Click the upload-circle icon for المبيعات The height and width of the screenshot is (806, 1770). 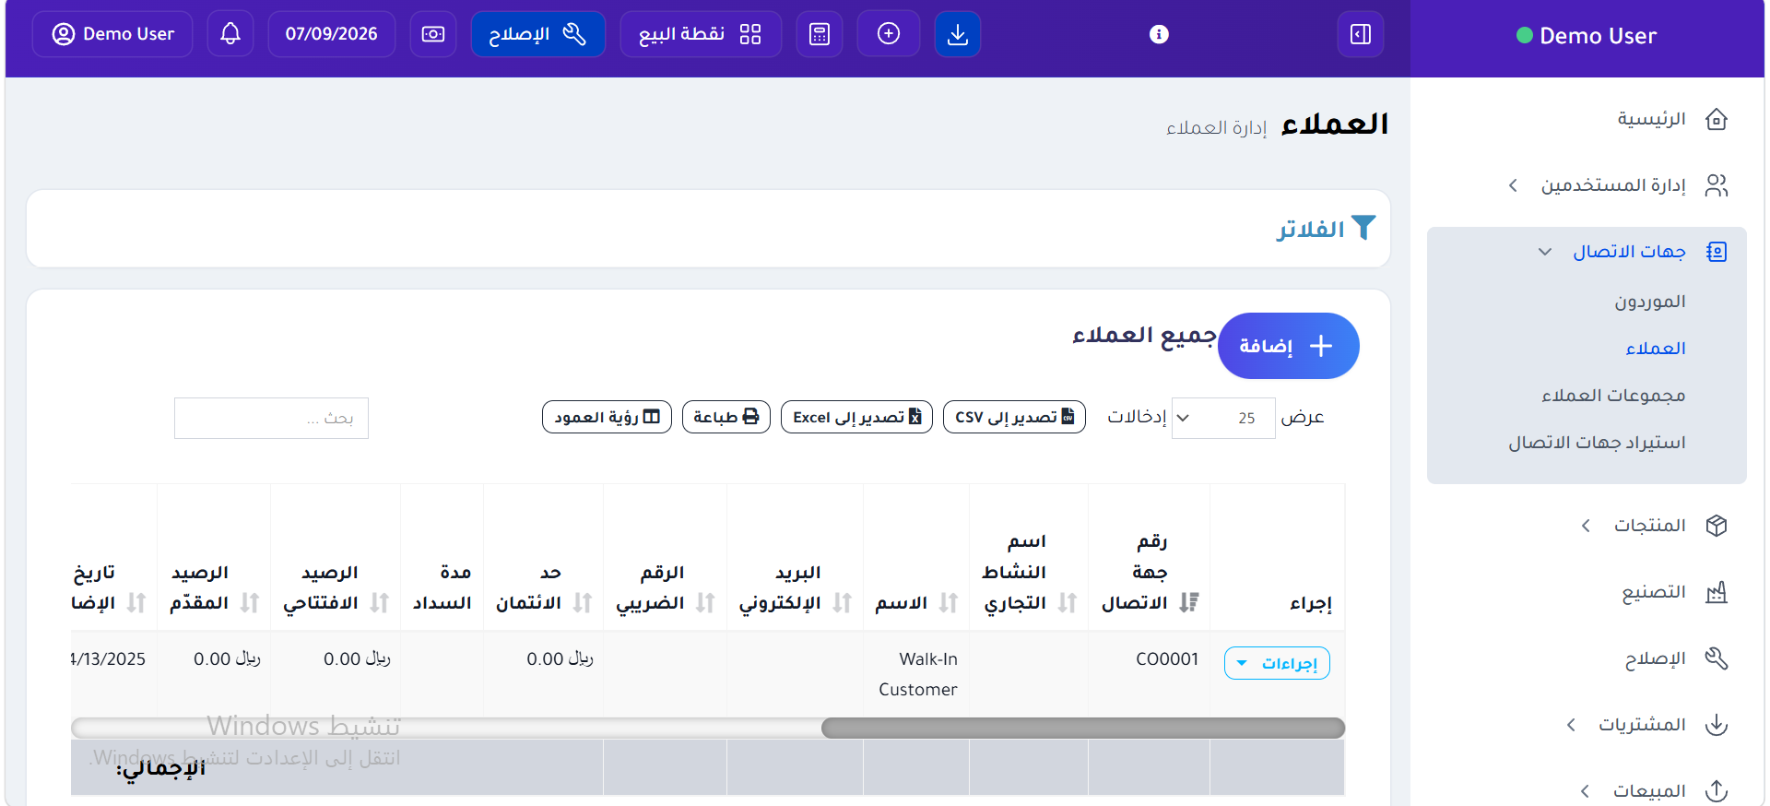[x=1717, y=791]
